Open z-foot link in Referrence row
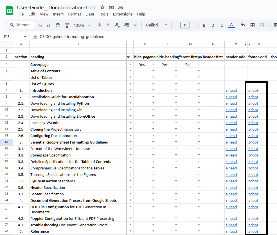The image size is (277, 235). 253,231
